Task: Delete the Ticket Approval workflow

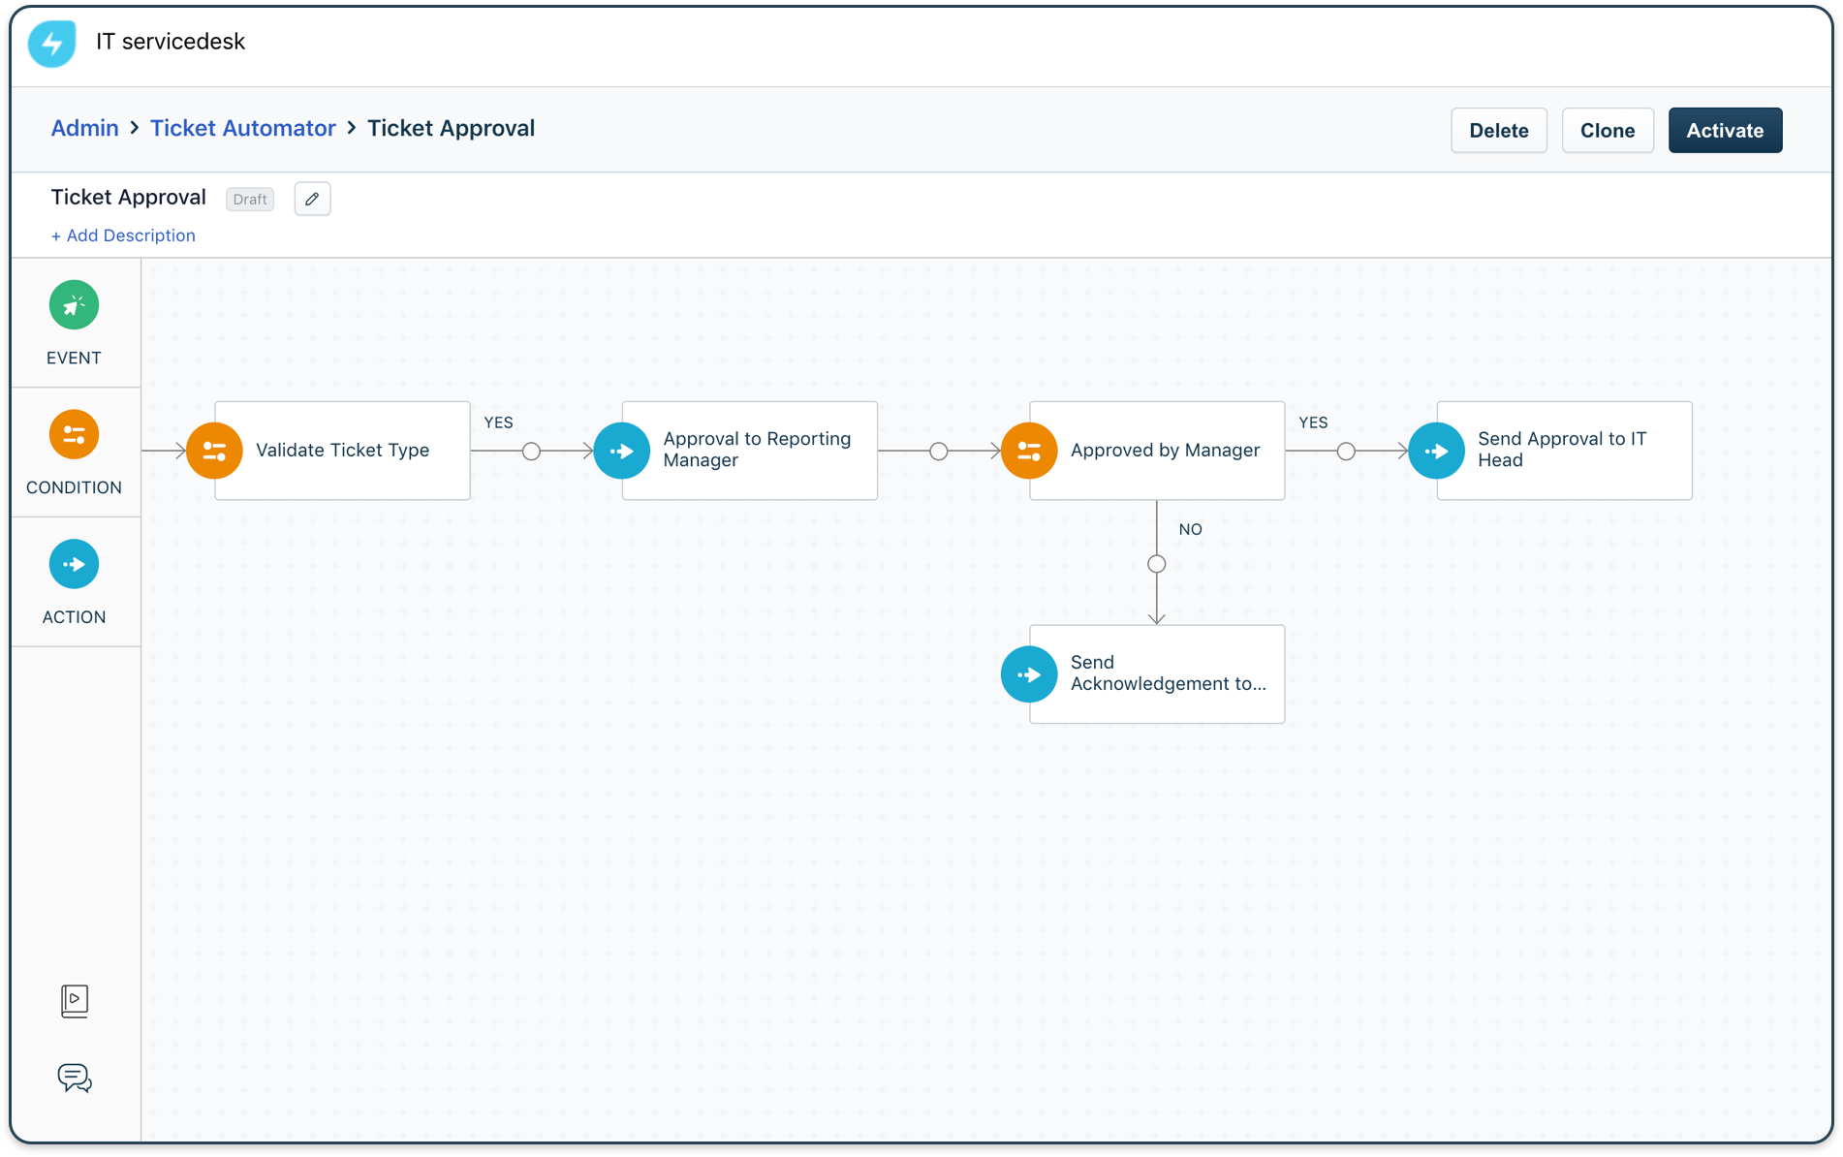Action: point(1498,130)
